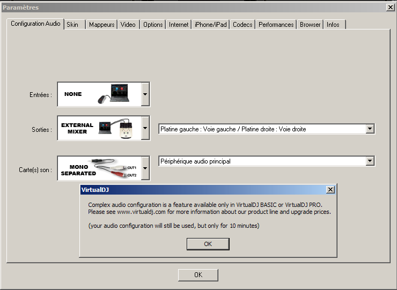Click the Entrées label
Image resolution: width=397 pixels, height=290 pixels.
click(41, 95)
